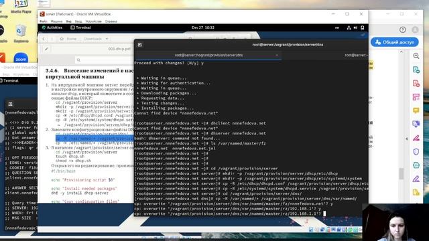Screen dimensions: 429x241
Task: Click the Общий доступ share button
Action: tap(395, 42)
